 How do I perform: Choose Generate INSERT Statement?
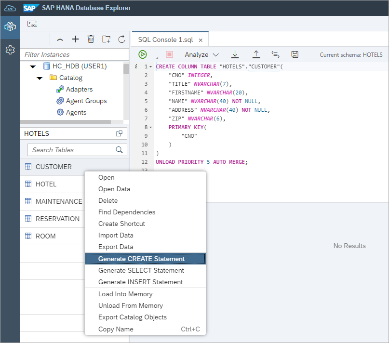click(145, 282)
